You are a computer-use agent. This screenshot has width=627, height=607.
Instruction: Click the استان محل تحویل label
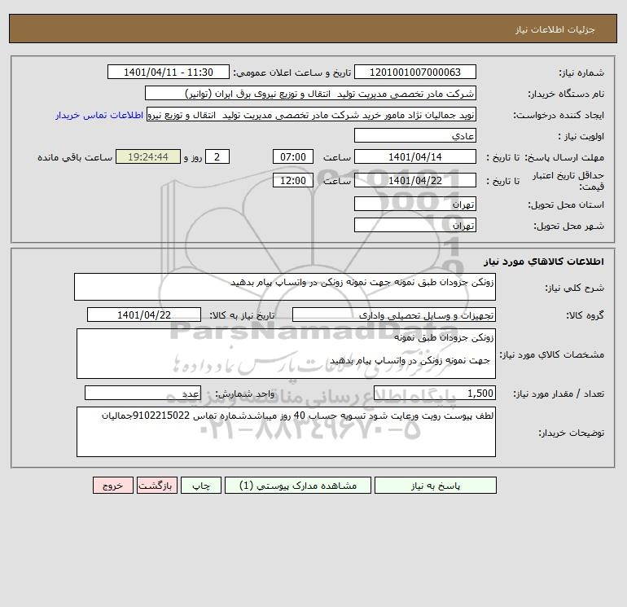[566, 205]
